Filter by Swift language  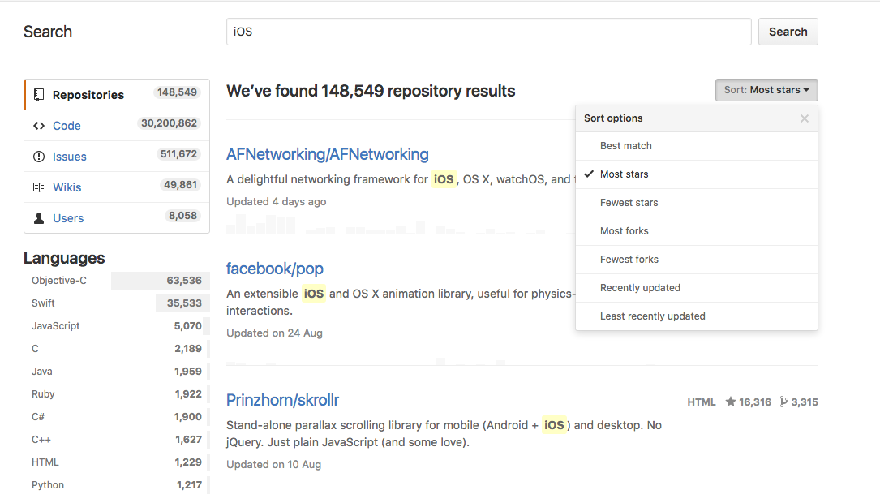117,303
